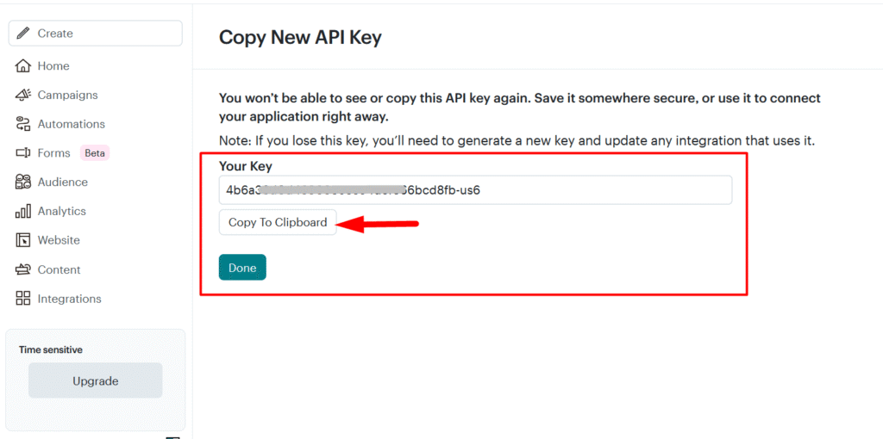Click the Website layout icon

[23, 240]
